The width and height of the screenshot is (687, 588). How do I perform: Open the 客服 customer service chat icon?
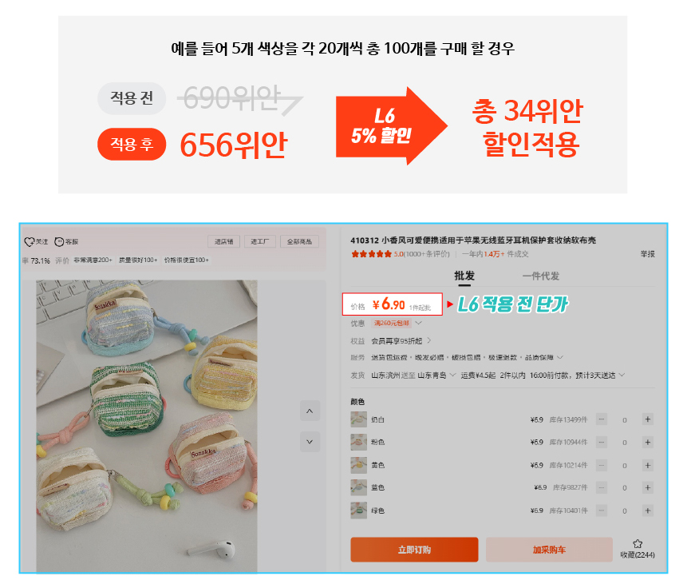pos(59,242)
